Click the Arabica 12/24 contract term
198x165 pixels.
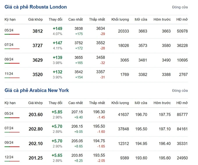coord(9,157)
